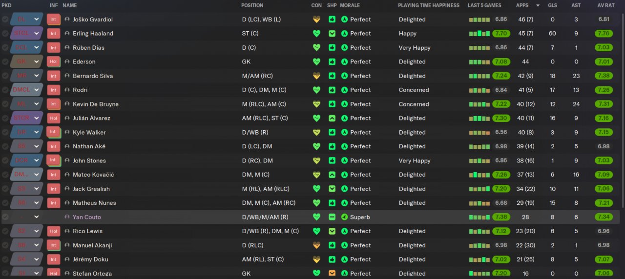
Task: Click the person icon beside Kevin De Bruyne
Action: click(x=67, y=104)
